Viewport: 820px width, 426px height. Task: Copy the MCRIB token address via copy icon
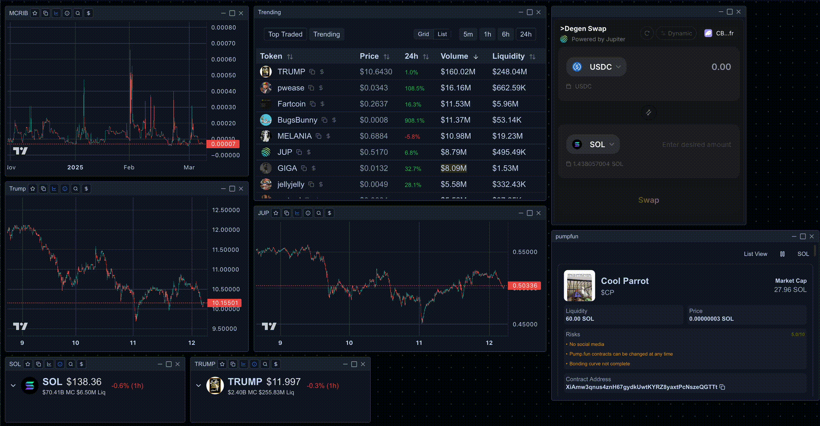(x=46, y=13)
